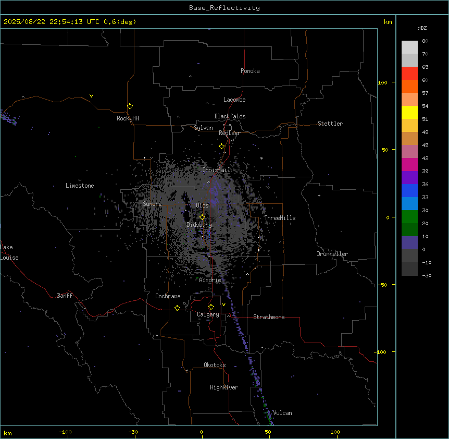
Task: Click the yellow 51-54 dBZ legend swatch
Action: click(409, 112)
